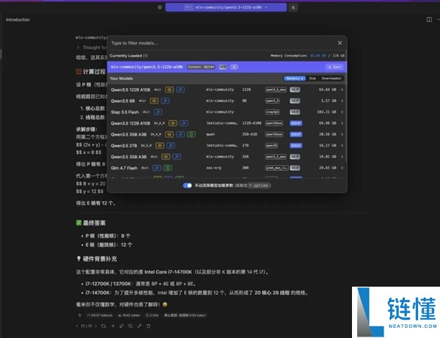Click the MLX badge on Step 3.5 Flash row
440x338 pixels.
295,112
